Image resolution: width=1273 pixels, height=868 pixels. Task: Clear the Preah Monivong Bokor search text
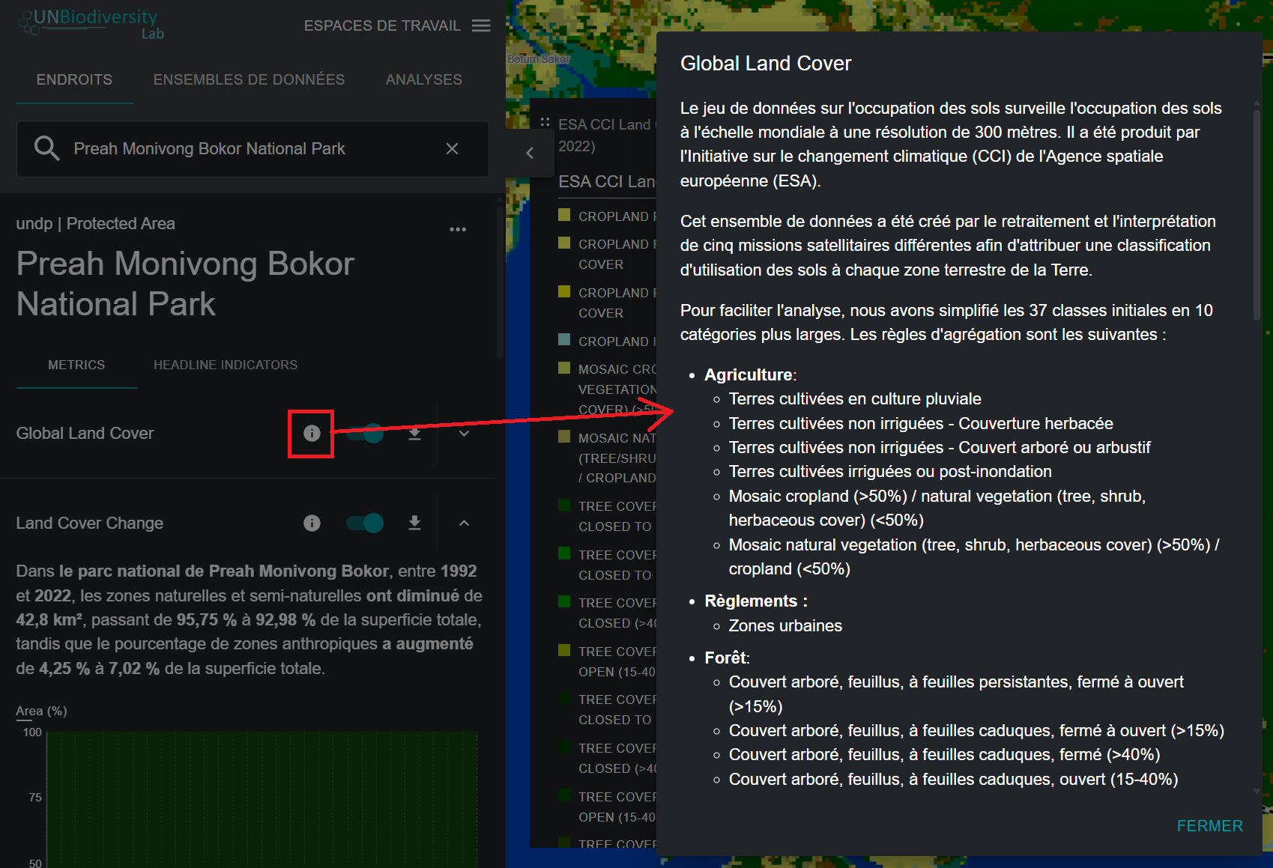(x=452, y=149)
